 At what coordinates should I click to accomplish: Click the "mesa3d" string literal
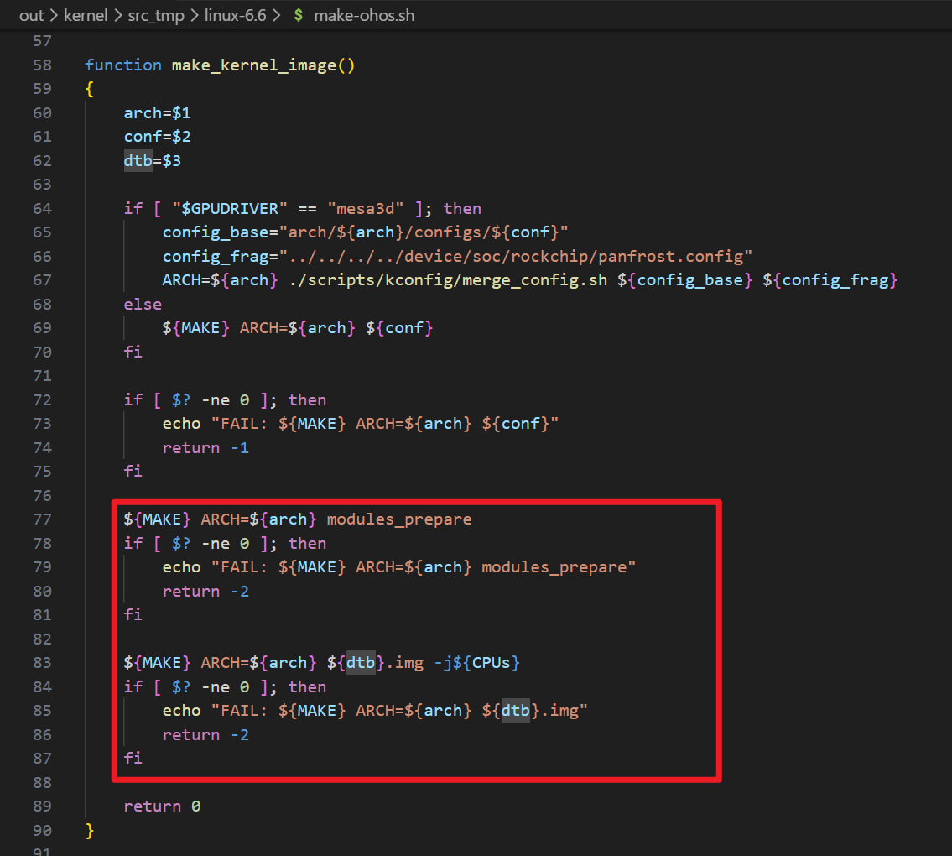366,209
